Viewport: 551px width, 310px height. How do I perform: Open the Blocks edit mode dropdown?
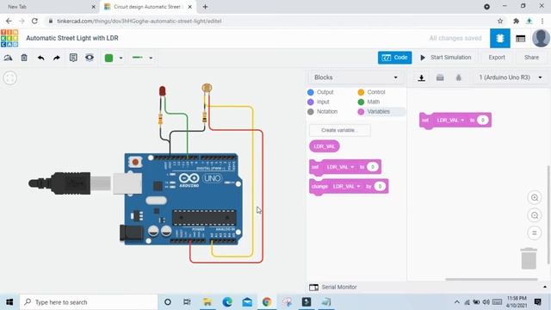pyautogui.click(x=356, y=77)
